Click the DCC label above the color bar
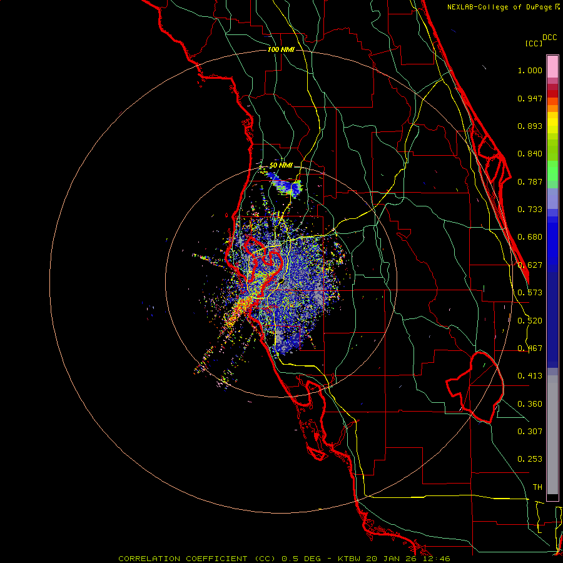Screen dimensions: 563x563 [x=549, y=38]
